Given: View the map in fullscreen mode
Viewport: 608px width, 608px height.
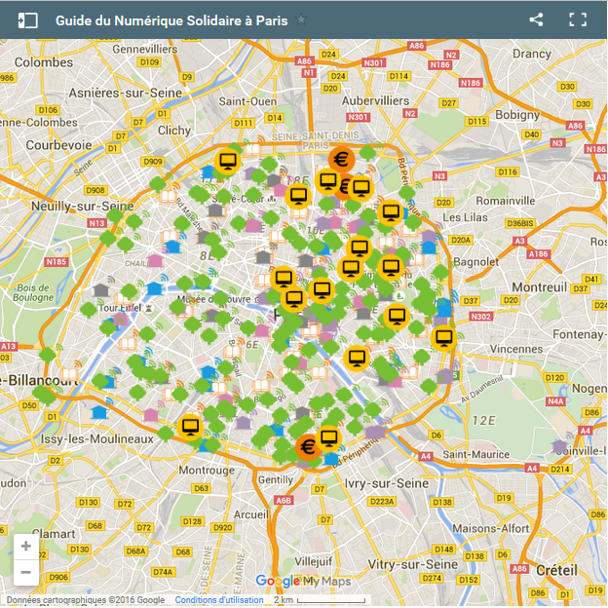Looking at the screenshot, I should (x=578, y=19).
